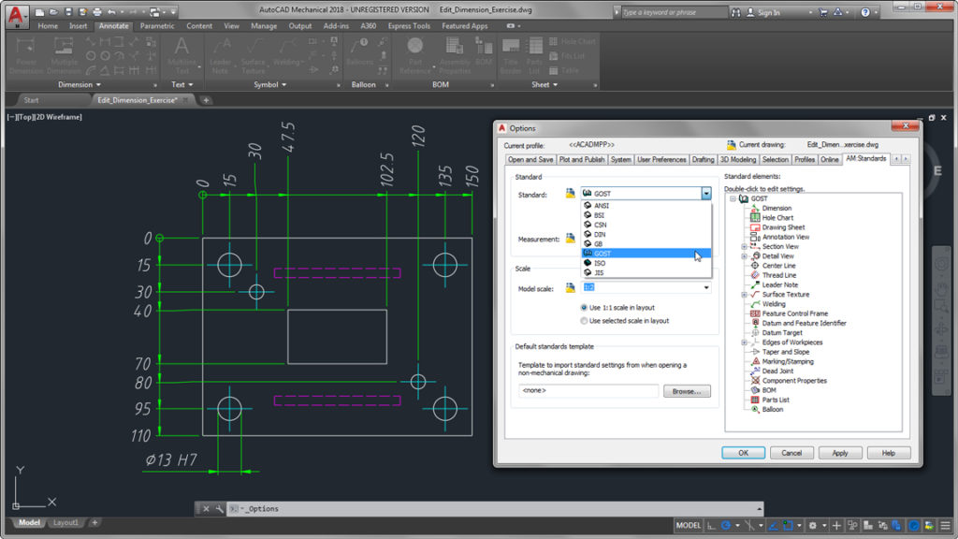Click the Power Dimension tool icon

tap(24, 47)
